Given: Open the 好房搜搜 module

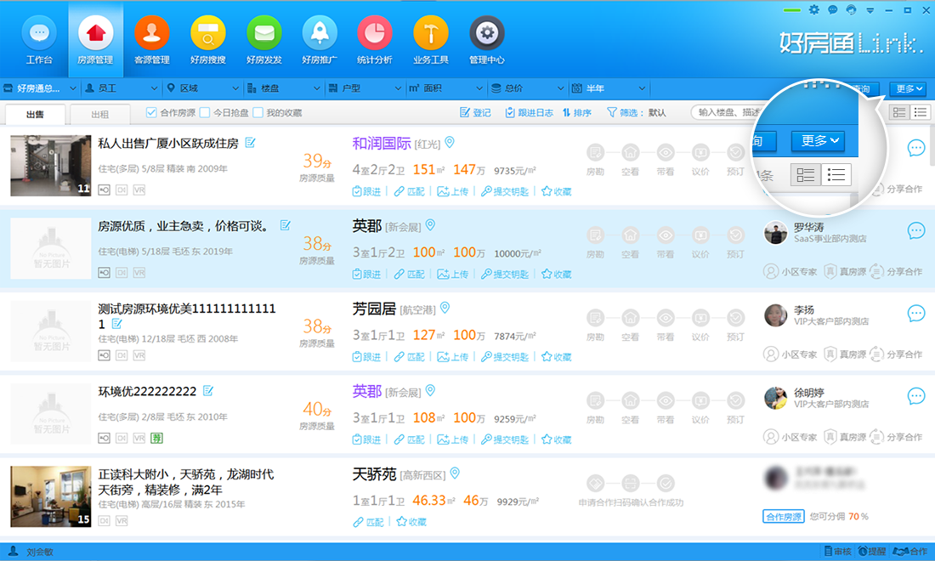Looking at the screenshot, I should [207, 38].
